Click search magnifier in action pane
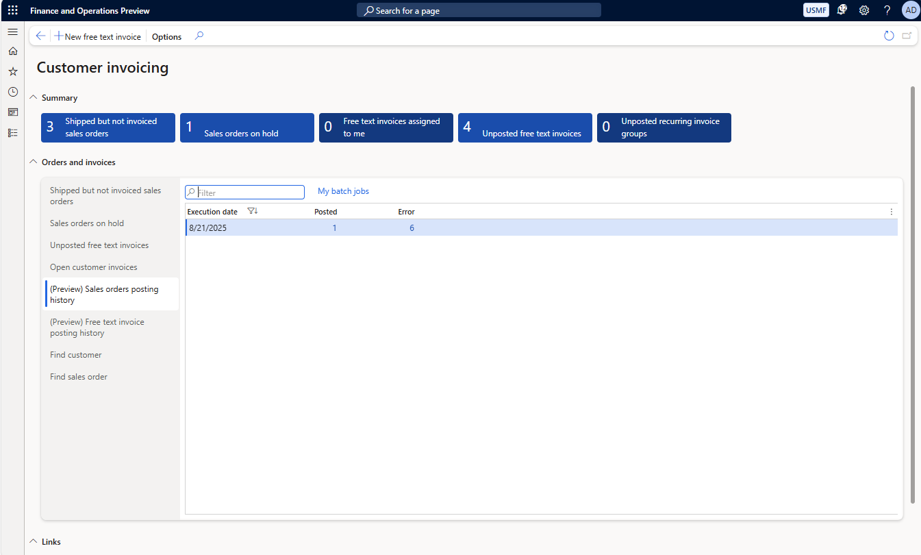This screenshot has height=555, width=921. click(199, 36)
